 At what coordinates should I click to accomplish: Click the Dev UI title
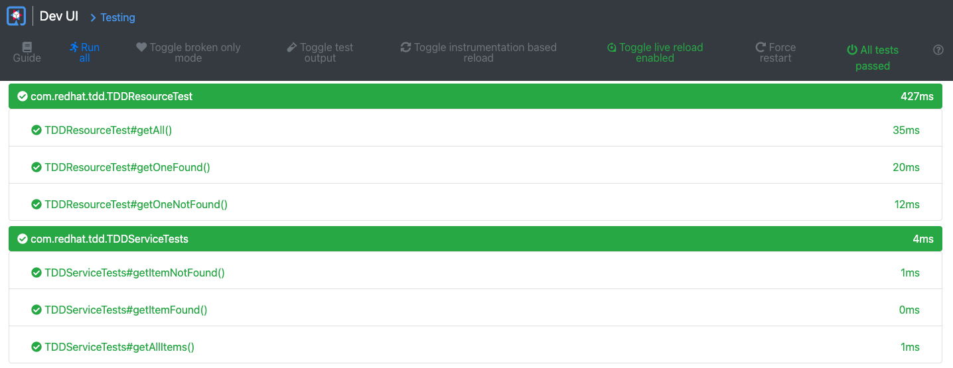click(59, 17)
